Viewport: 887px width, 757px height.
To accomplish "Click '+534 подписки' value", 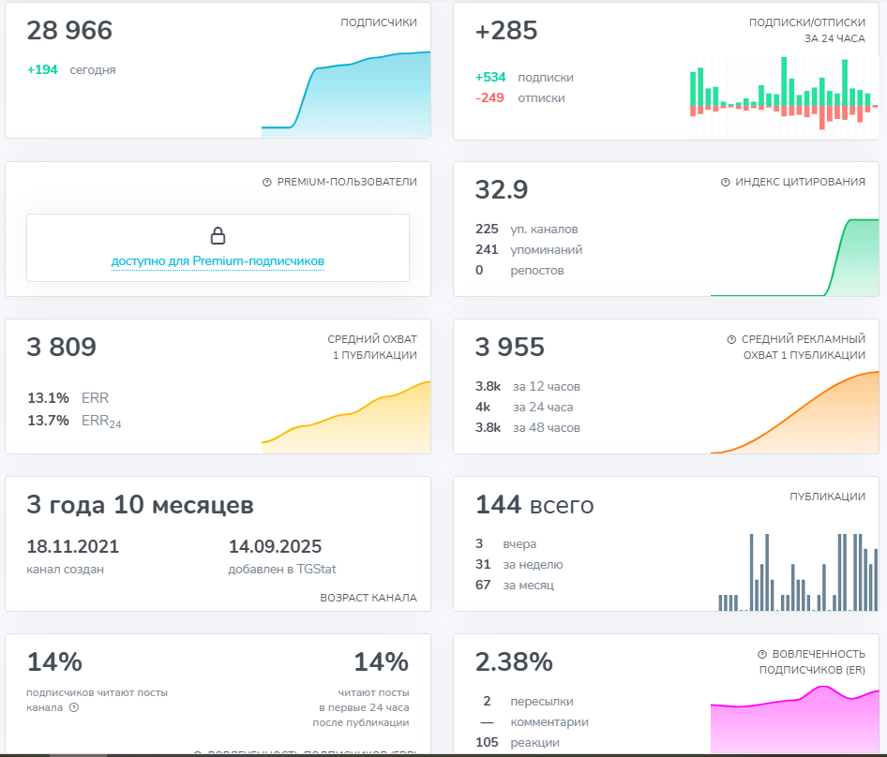I will 524,78.
